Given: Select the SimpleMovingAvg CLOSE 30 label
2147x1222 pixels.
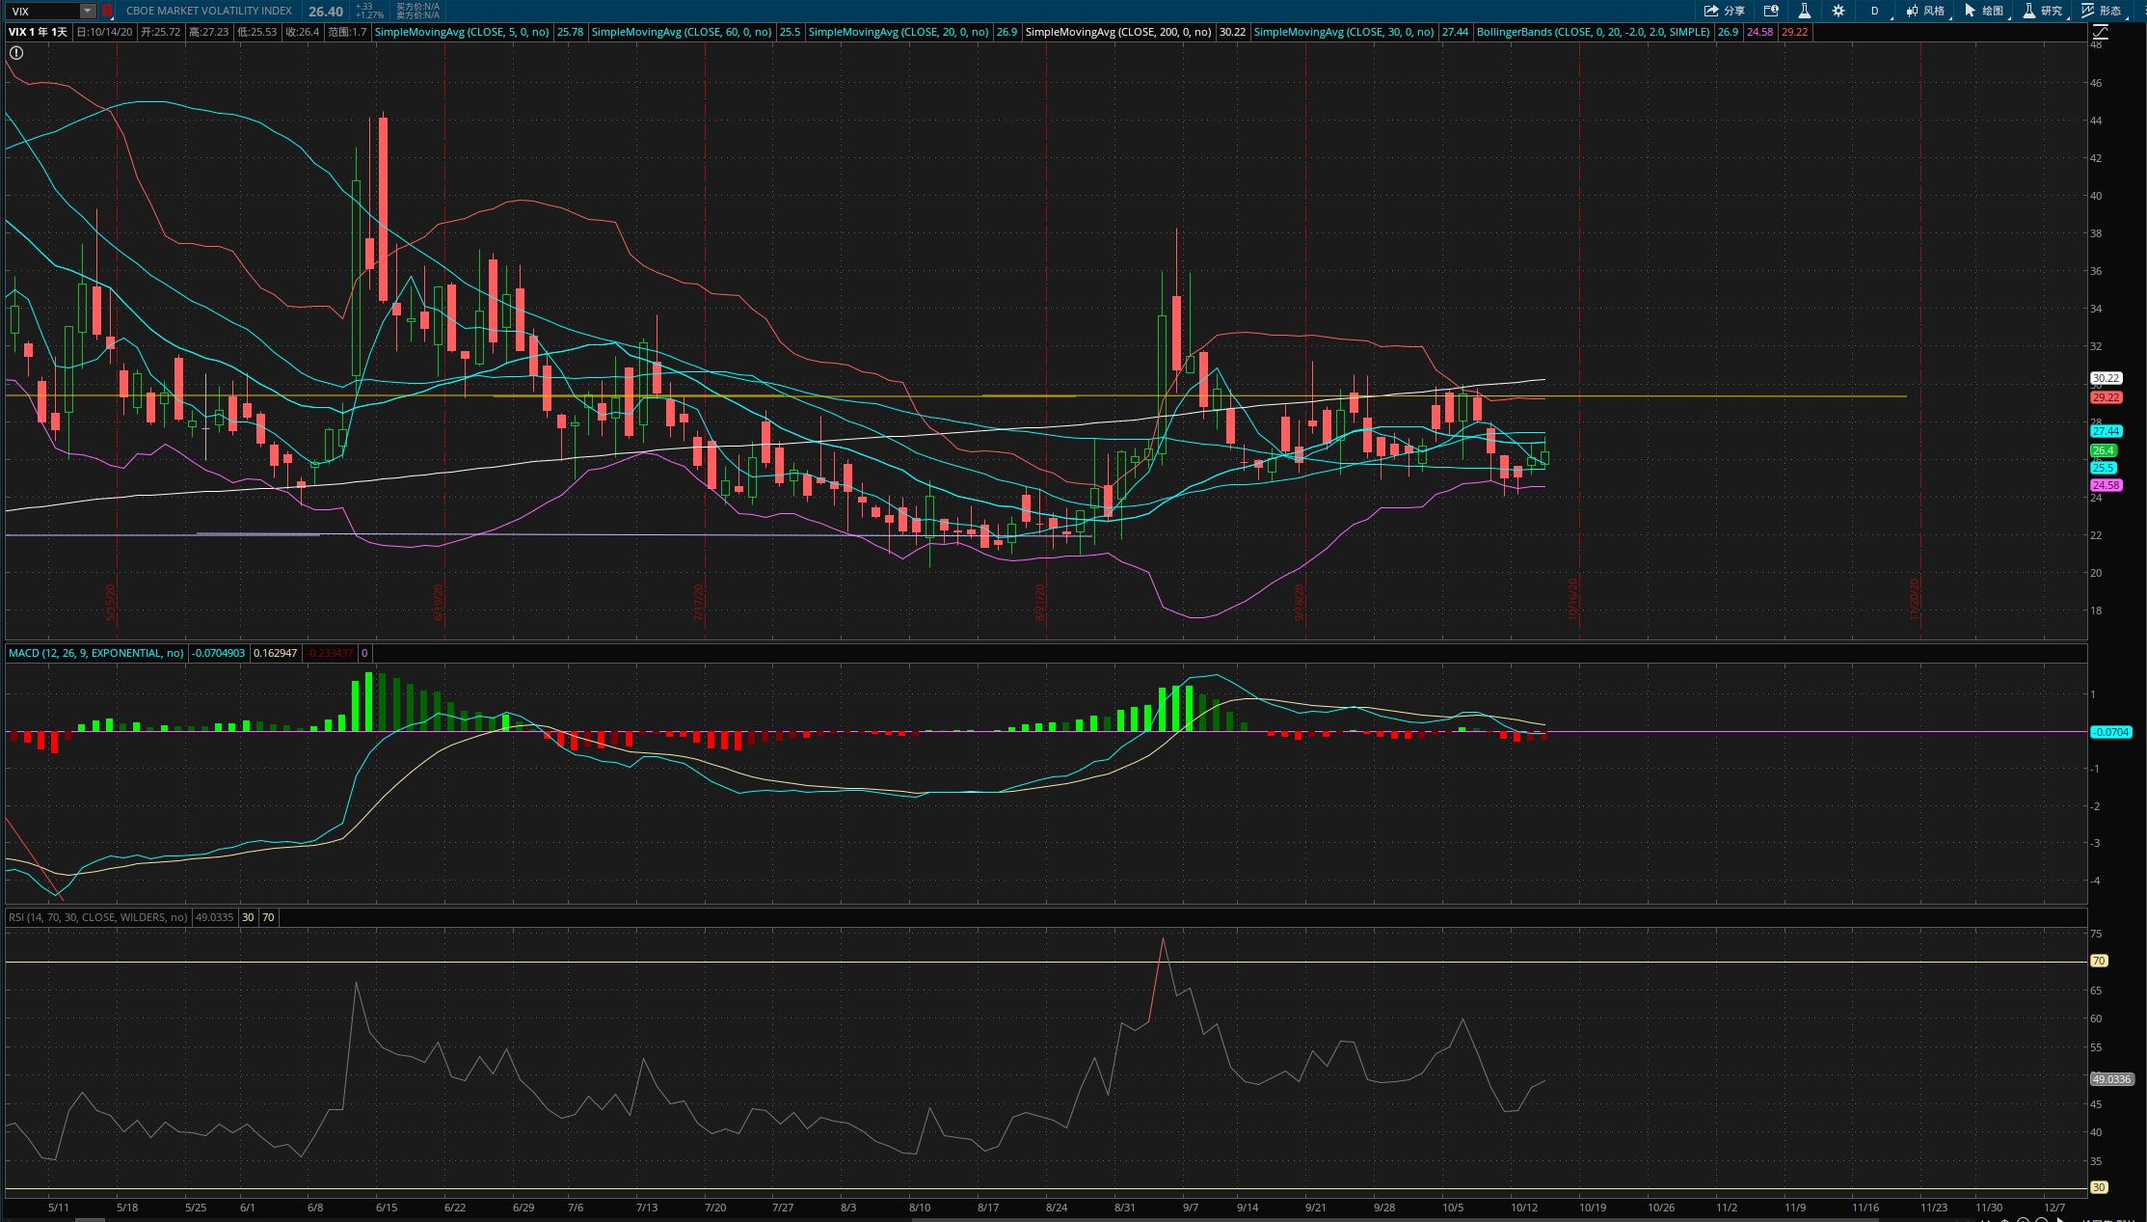Looking at the screenshot, I should (x=1344, y=32).
